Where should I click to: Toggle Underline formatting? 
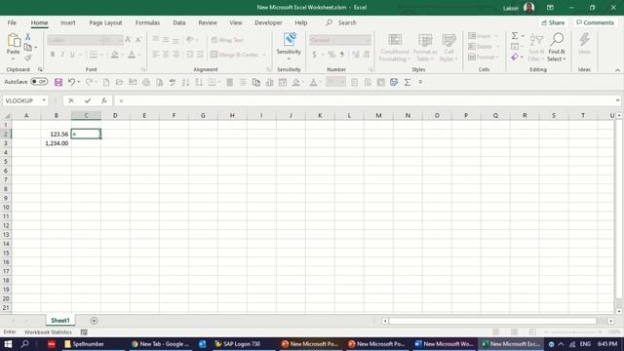tap(72, 55)
